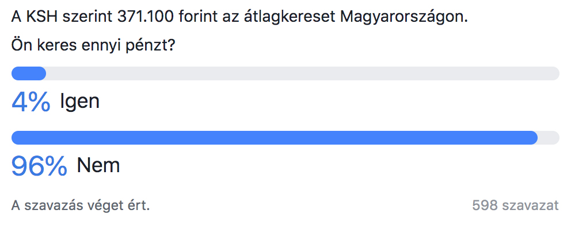Click the word véget in the status text

[x=102, y=206]
